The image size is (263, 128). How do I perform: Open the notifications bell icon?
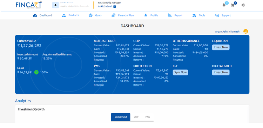[x=224, y=5]
